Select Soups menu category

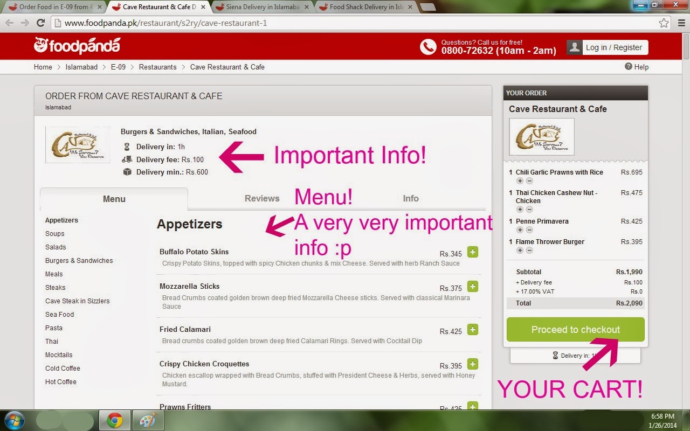(x=55, y=234)
